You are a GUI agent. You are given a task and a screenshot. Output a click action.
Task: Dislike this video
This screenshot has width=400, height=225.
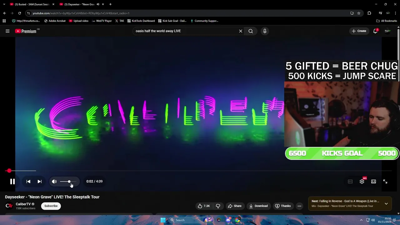pos(218,206)
